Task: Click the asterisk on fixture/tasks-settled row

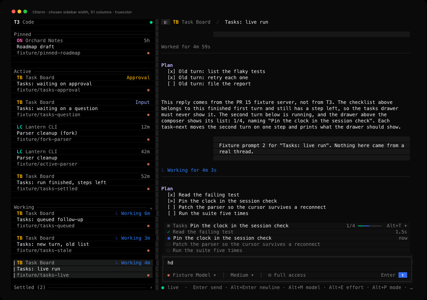Action: pos(149,189)
